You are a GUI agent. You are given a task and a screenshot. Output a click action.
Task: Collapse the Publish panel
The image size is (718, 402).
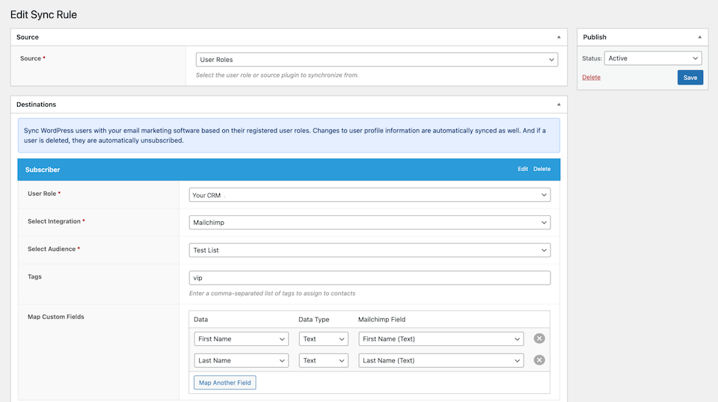tap(700, 37)
